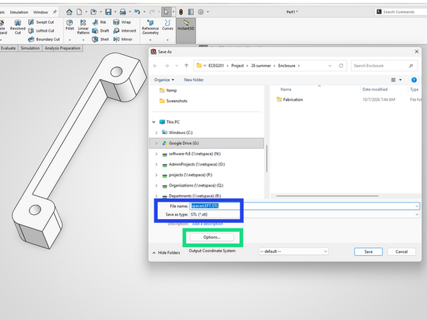Viewport: 427px width, 320px height.
Task: Click the New folder button
Action: click(x=193, y=80)
